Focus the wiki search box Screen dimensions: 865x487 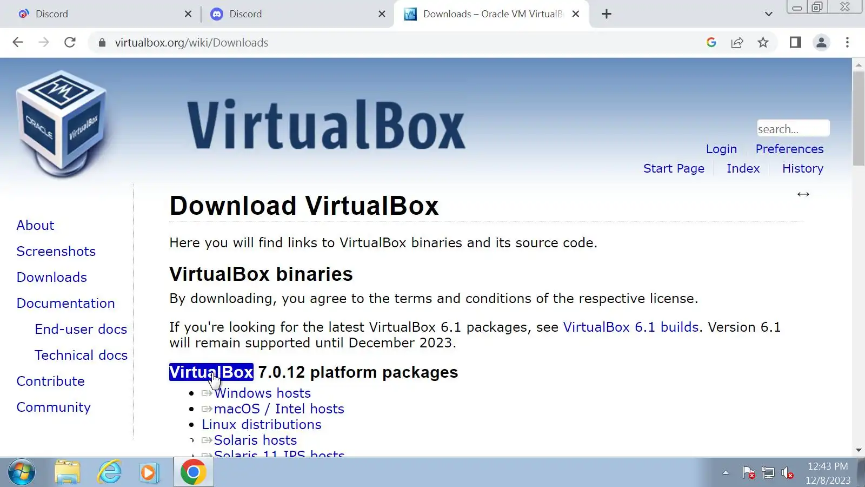(793, 129)
